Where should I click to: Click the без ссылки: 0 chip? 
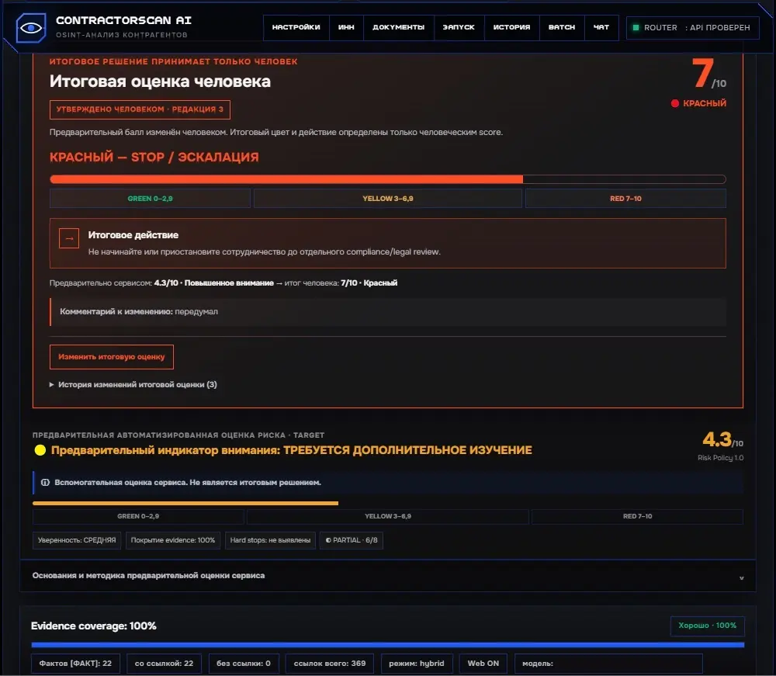244,663
